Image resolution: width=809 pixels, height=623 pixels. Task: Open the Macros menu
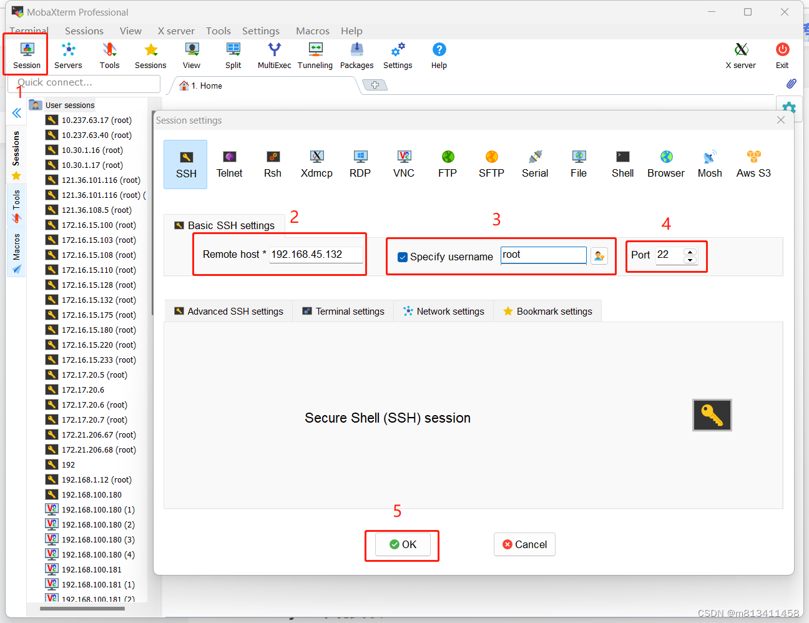[313, 31]
